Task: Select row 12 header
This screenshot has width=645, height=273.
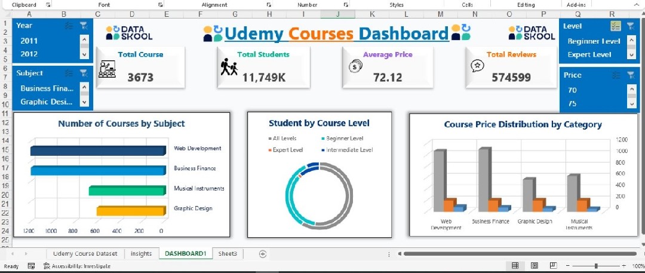Action: [x=5, y=122]
